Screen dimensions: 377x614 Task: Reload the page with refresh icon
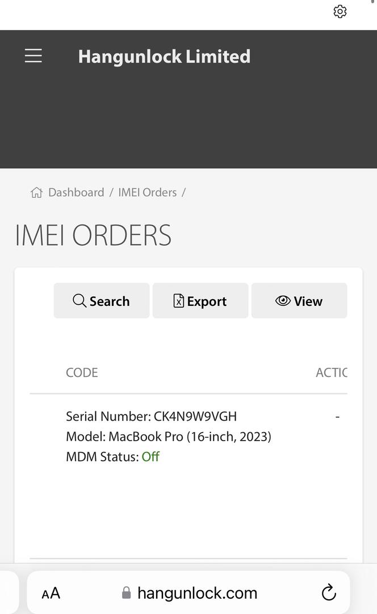click(x=329, y=593)
